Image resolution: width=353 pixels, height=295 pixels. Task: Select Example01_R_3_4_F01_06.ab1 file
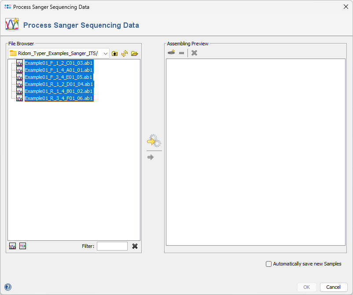[58, 98]
